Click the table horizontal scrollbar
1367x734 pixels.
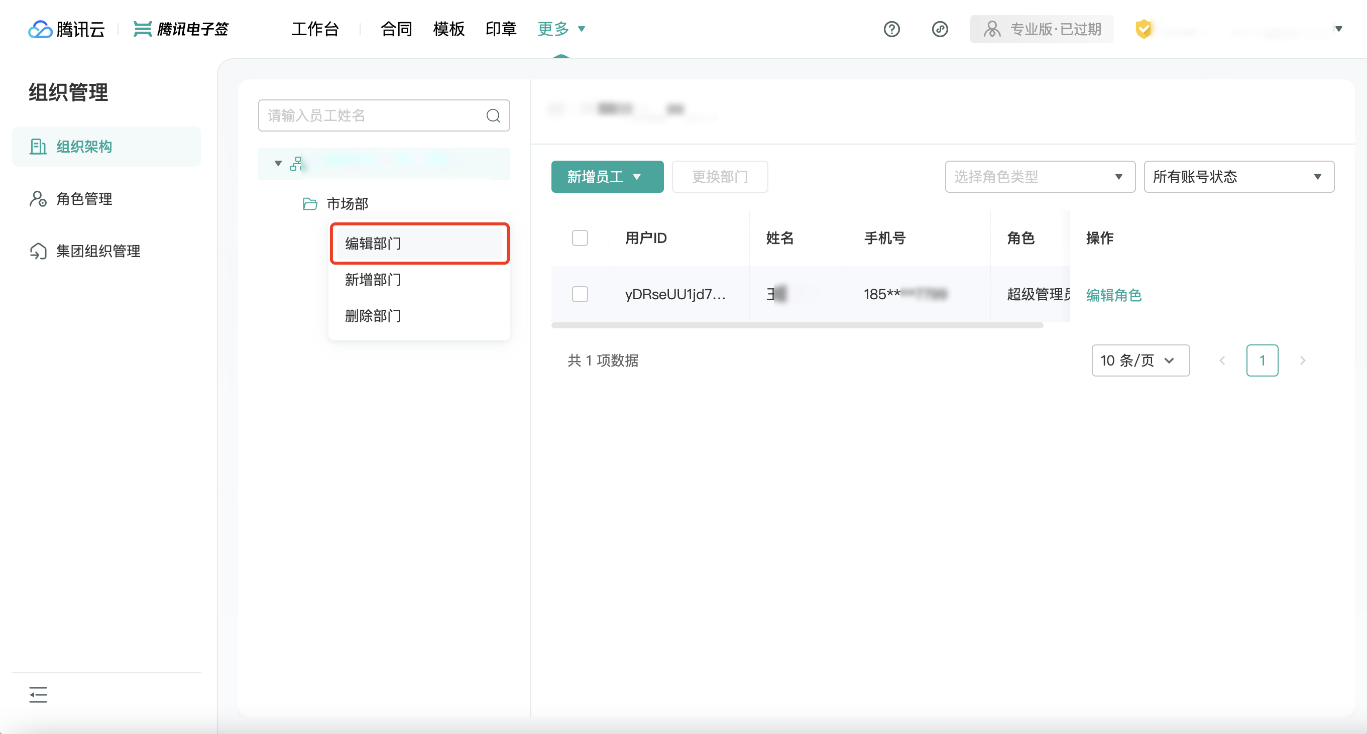click(x=797, y=325)
